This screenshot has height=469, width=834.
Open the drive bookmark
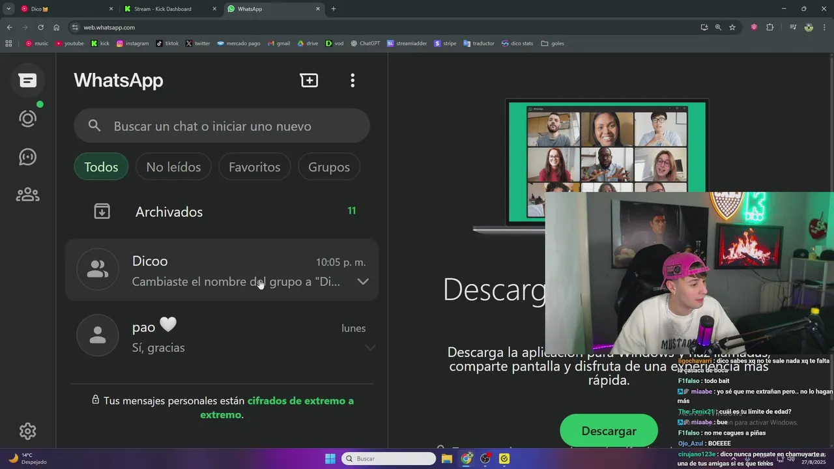tap(308, 44)
